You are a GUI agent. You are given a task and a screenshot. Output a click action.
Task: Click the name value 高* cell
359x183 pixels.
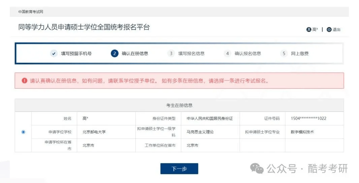point(106,118)
